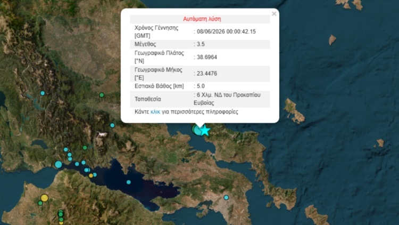
Task: Select the green marker north of the popup's left
Action: click(x=102, y=95)
